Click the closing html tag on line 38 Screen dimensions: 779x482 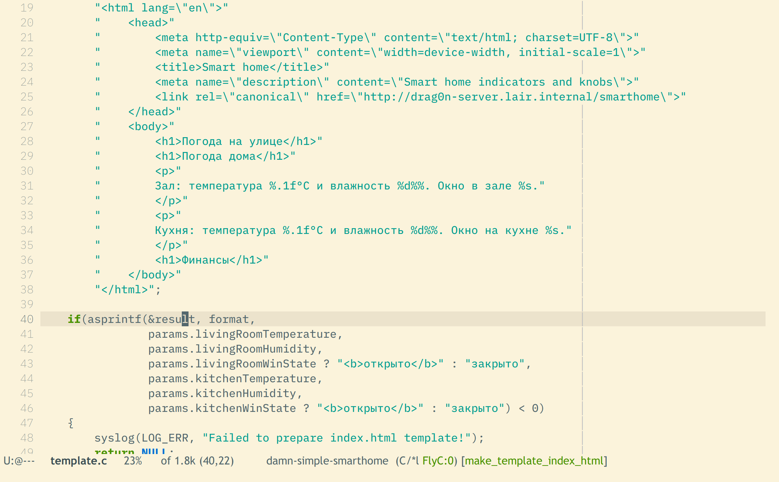click(x=125, y=290)
